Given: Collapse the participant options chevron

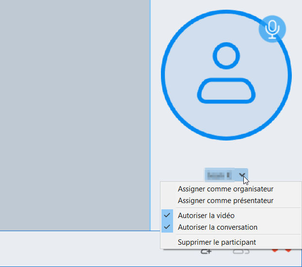Looking at the screenshot, I should coord(242,175).
